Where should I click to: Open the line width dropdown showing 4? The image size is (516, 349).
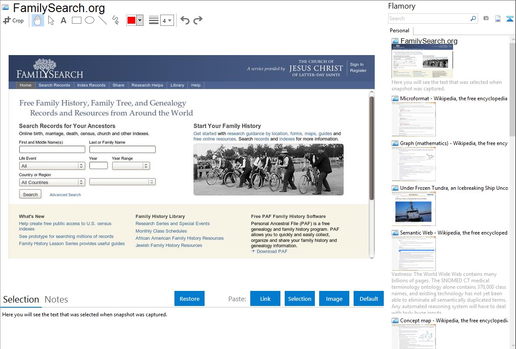click(167, 20)
